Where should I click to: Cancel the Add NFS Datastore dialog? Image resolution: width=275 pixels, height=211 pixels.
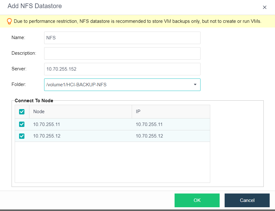[x=247, y=200]
